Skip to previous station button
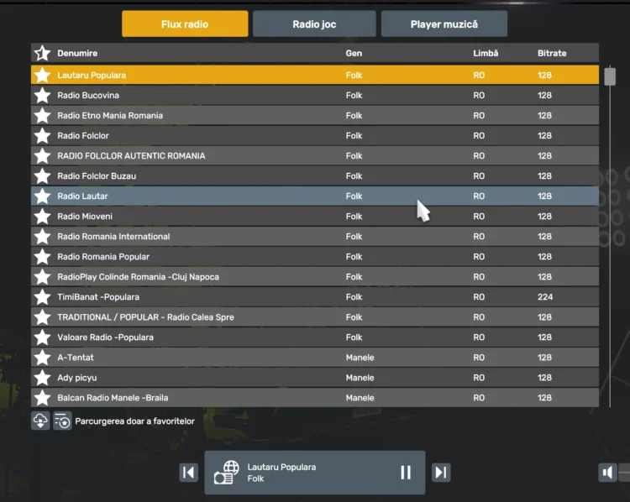 pos(188,472)
